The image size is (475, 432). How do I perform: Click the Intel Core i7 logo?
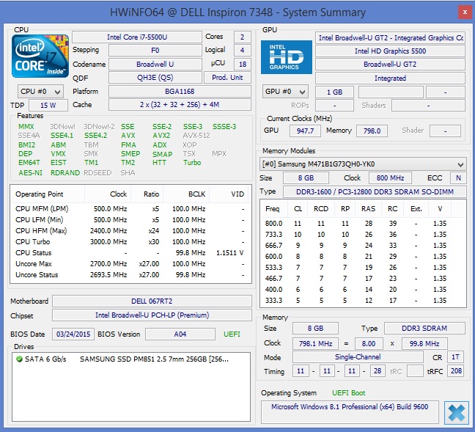41,56
